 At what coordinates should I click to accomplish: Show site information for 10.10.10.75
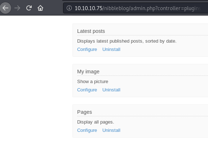click(x=69, y=8)
